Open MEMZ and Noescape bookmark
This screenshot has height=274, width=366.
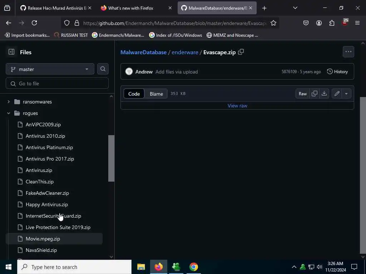click(x=232, y=35)
